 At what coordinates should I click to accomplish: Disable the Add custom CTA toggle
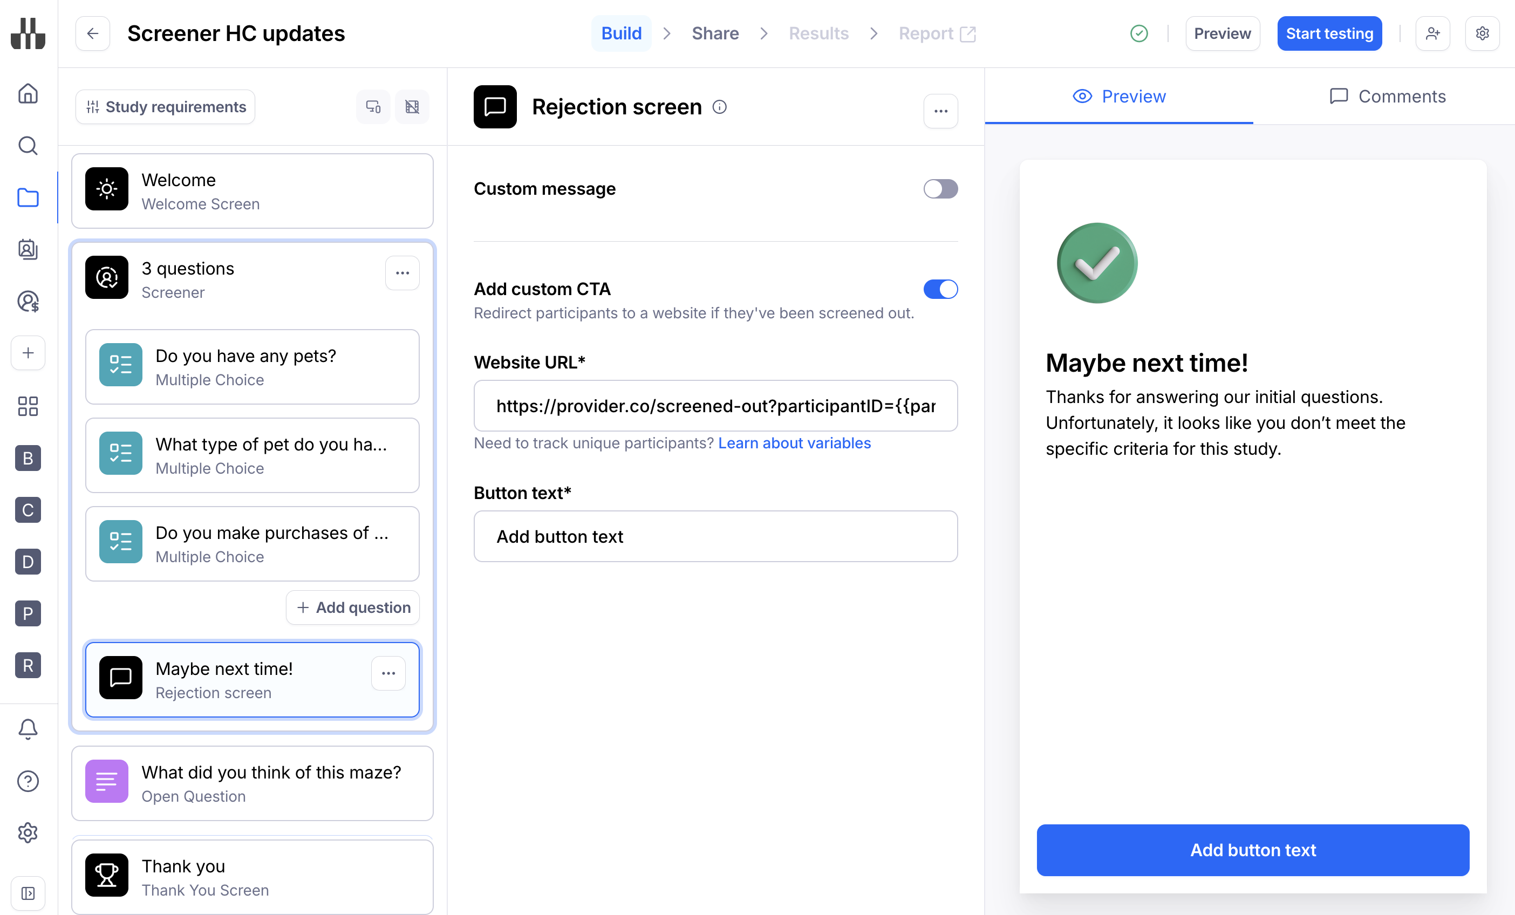coord(940,289)
